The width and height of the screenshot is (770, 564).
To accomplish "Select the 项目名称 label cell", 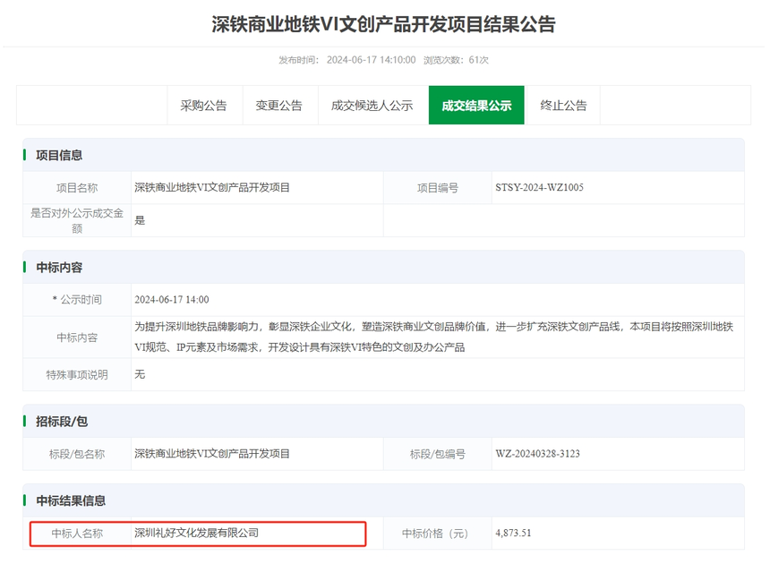I will [x=77, y=187].
